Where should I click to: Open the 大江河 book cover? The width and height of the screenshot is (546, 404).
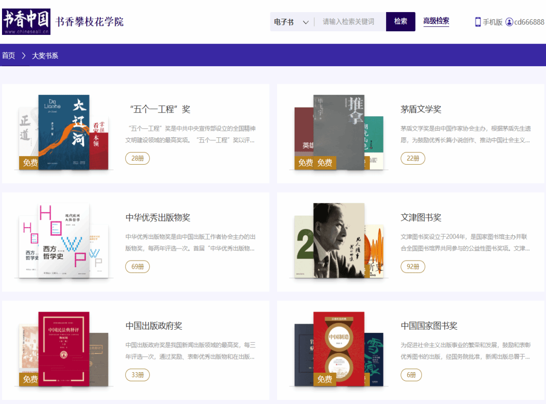point(64,132)
